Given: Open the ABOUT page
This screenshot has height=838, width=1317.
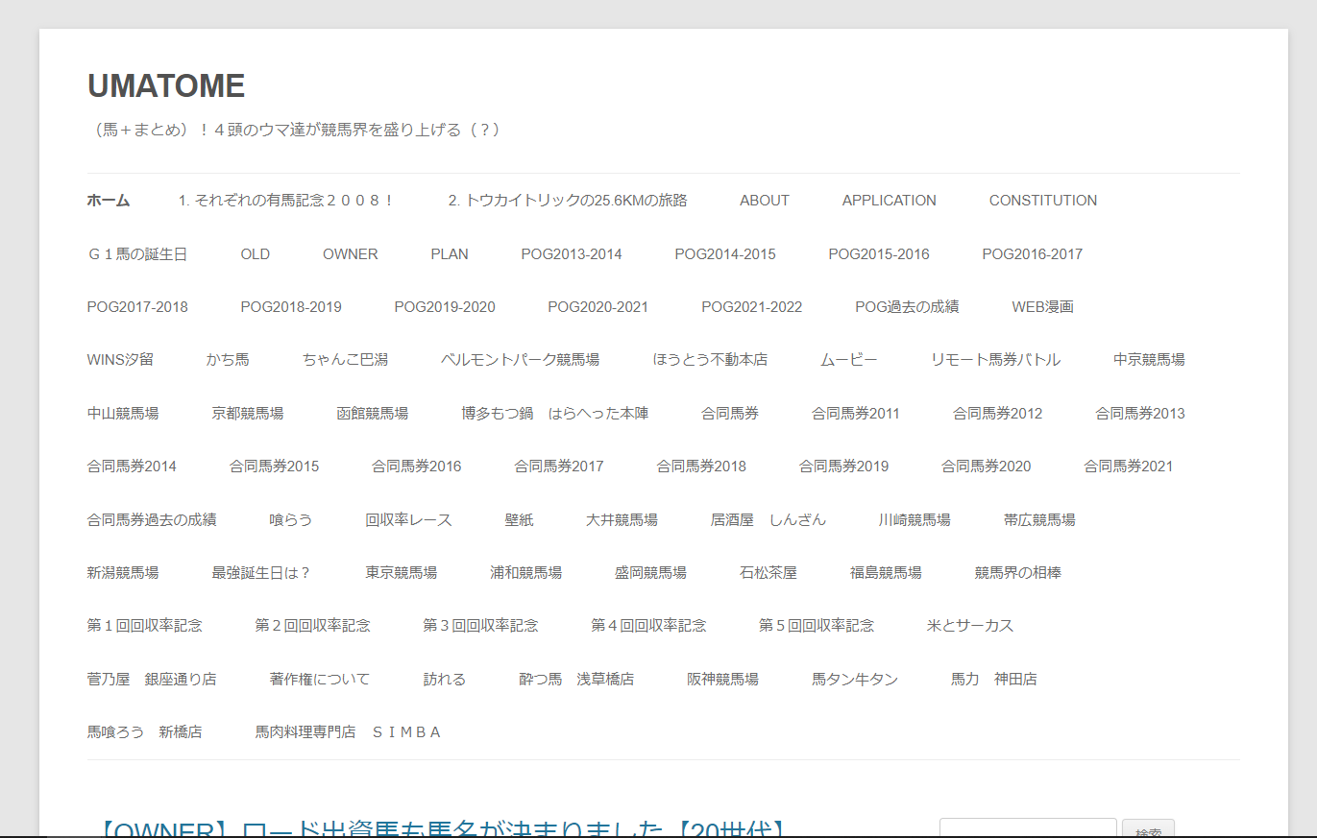Looking at the screenshot, I should tap(764, 201).
